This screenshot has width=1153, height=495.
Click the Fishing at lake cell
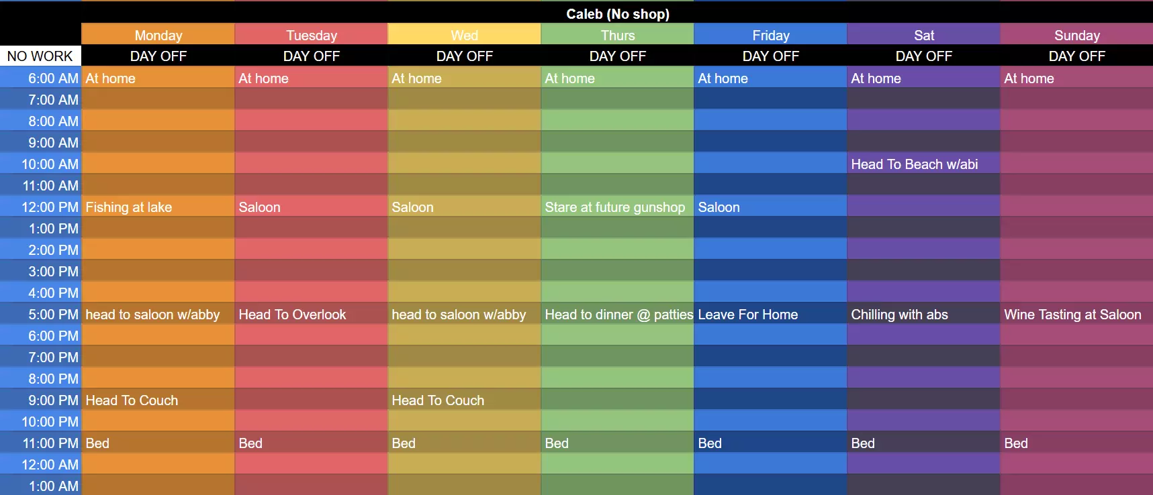(x=158, y=207)
